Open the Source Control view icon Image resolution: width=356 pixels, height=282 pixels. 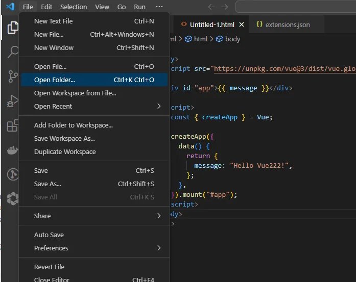[13, 76]
